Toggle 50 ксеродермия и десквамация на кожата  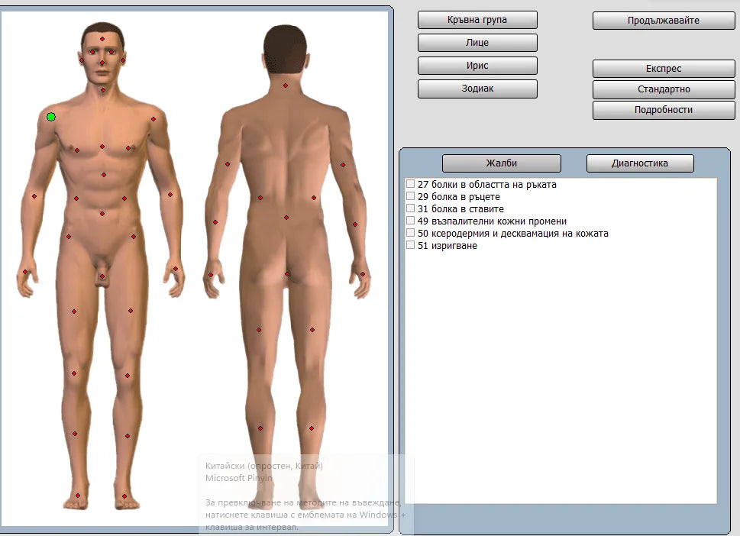pyautogui.click(x=411, y=233)
